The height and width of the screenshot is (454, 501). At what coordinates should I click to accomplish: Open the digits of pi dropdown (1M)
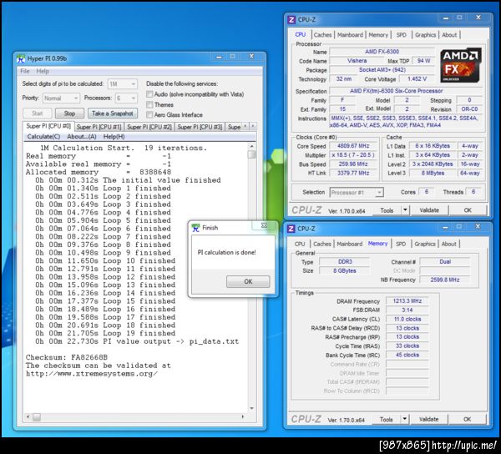123,84
